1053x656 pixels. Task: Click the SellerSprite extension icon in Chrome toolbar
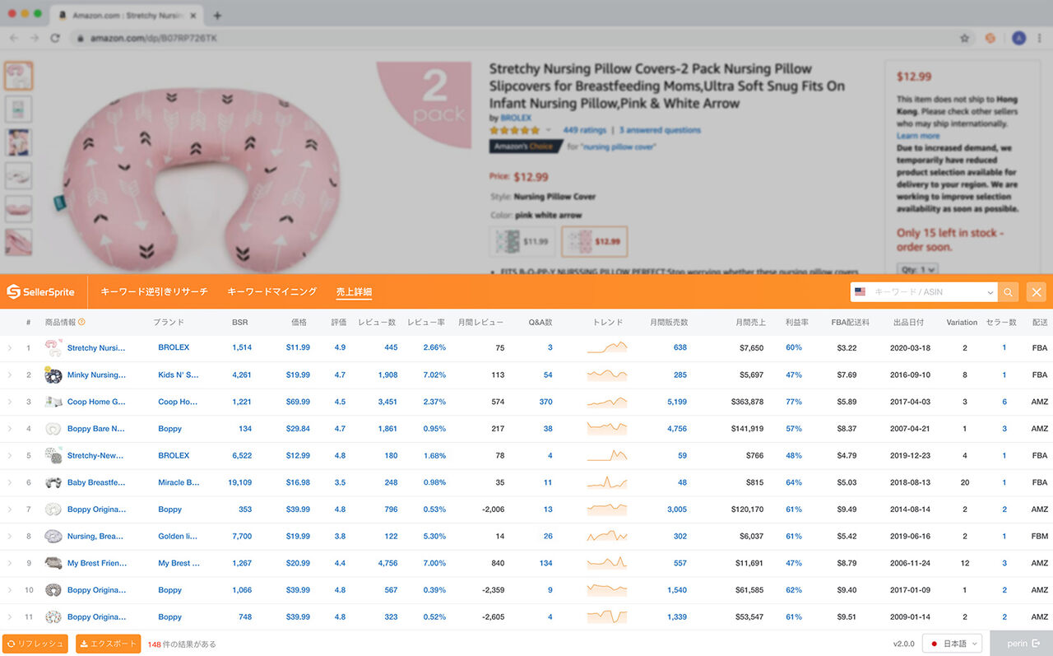[x=991, y=38]
